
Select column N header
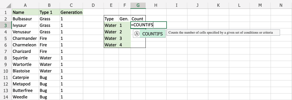[281, 5]
